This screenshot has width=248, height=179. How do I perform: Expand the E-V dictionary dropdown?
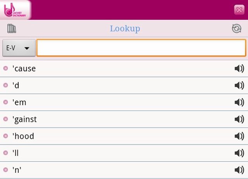click(19, 48)
